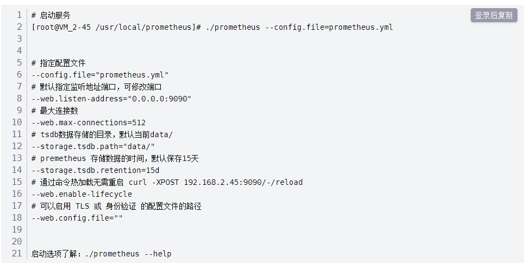This screenshot has height=264, width=524.
Task: Click the --config.file="prometheus.yml" line
Action: pyautogui.click(x=100, y=75)
